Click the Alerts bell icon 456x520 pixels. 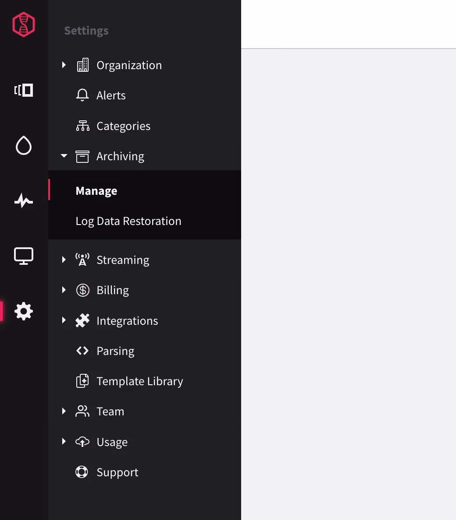(x=82, y=95)
